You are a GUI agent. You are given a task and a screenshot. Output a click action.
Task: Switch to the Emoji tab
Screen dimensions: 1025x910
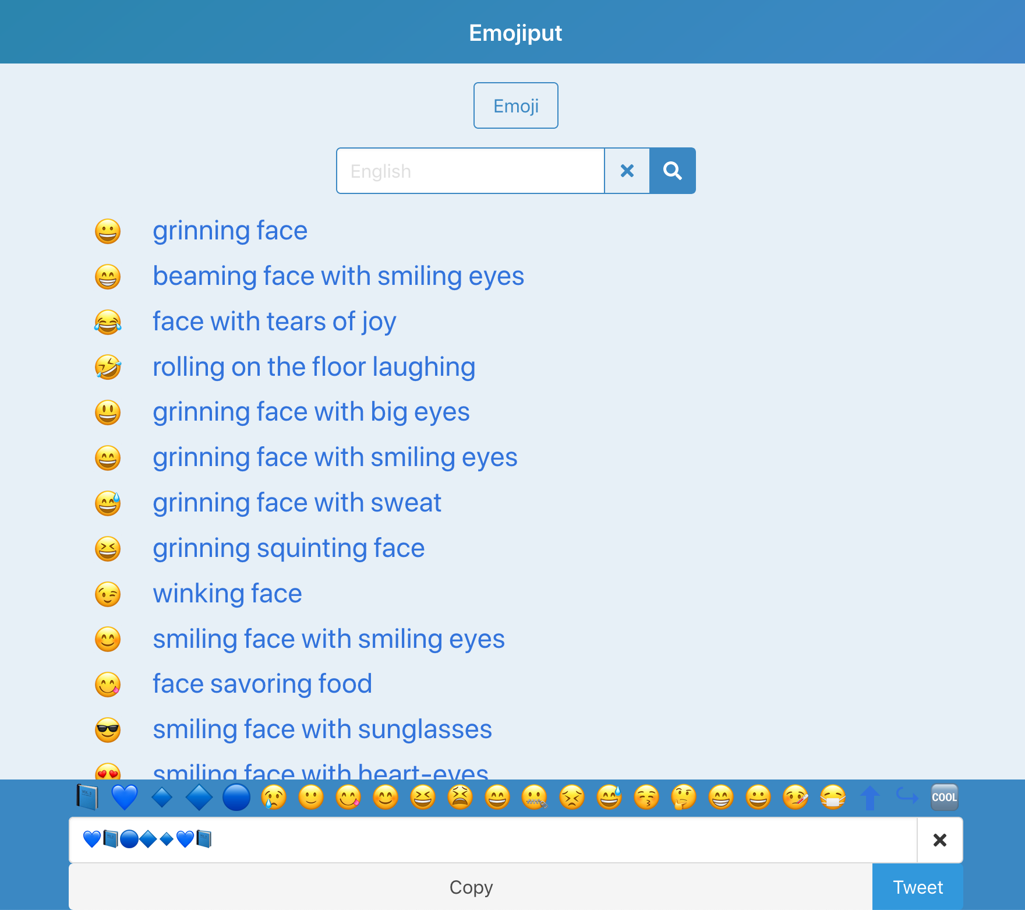515,105
